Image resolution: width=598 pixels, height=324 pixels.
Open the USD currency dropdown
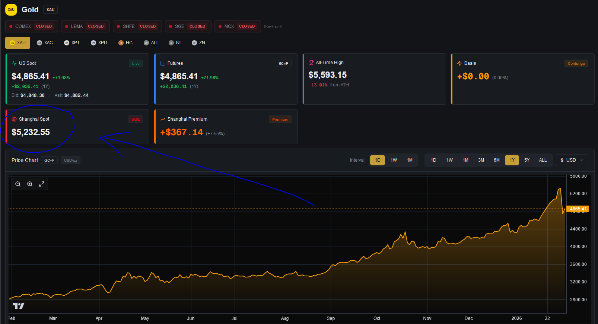(x=572, y=160)
